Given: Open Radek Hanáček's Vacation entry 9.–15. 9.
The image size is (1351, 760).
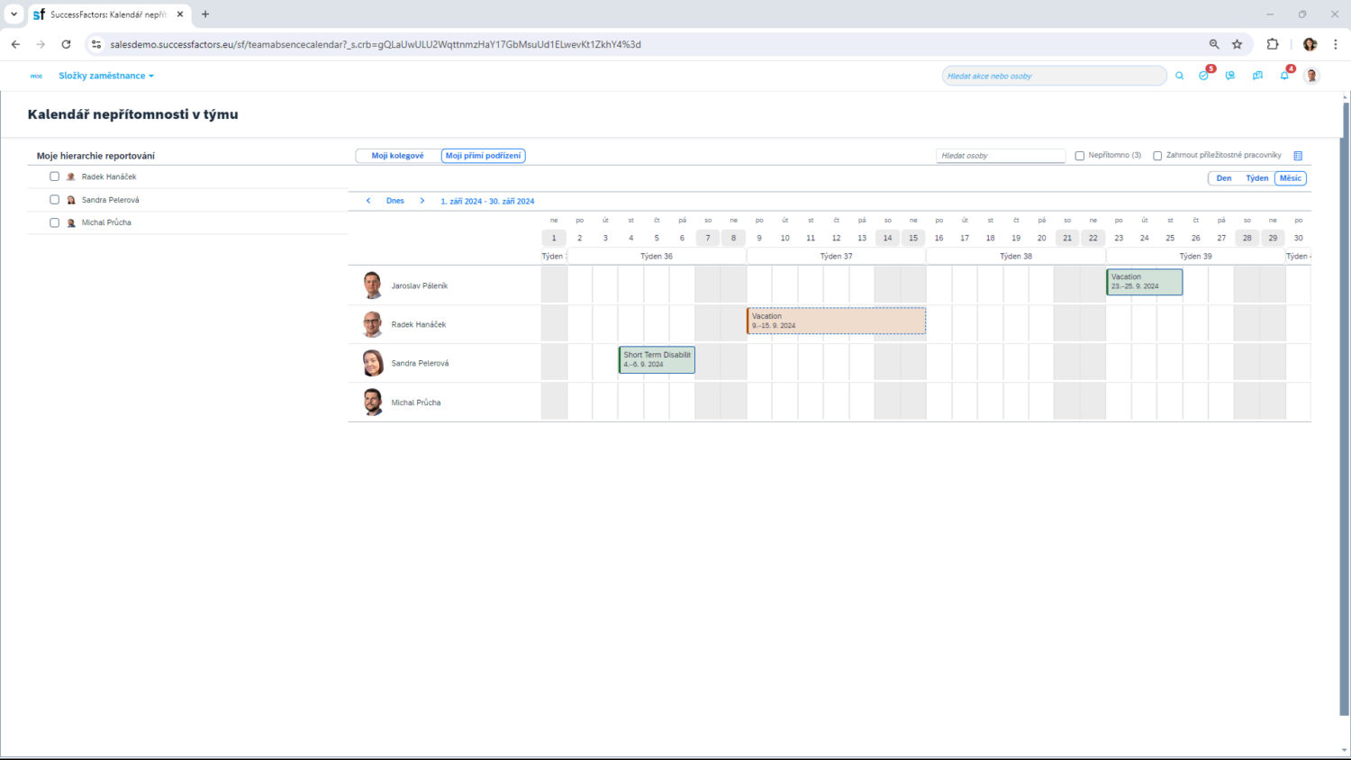Looking at the screenshot, I should click(836, 321).
